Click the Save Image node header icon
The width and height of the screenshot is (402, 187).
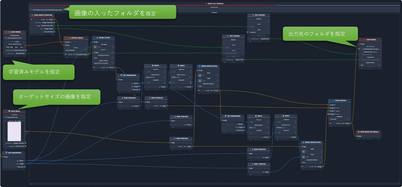point(365,40)
